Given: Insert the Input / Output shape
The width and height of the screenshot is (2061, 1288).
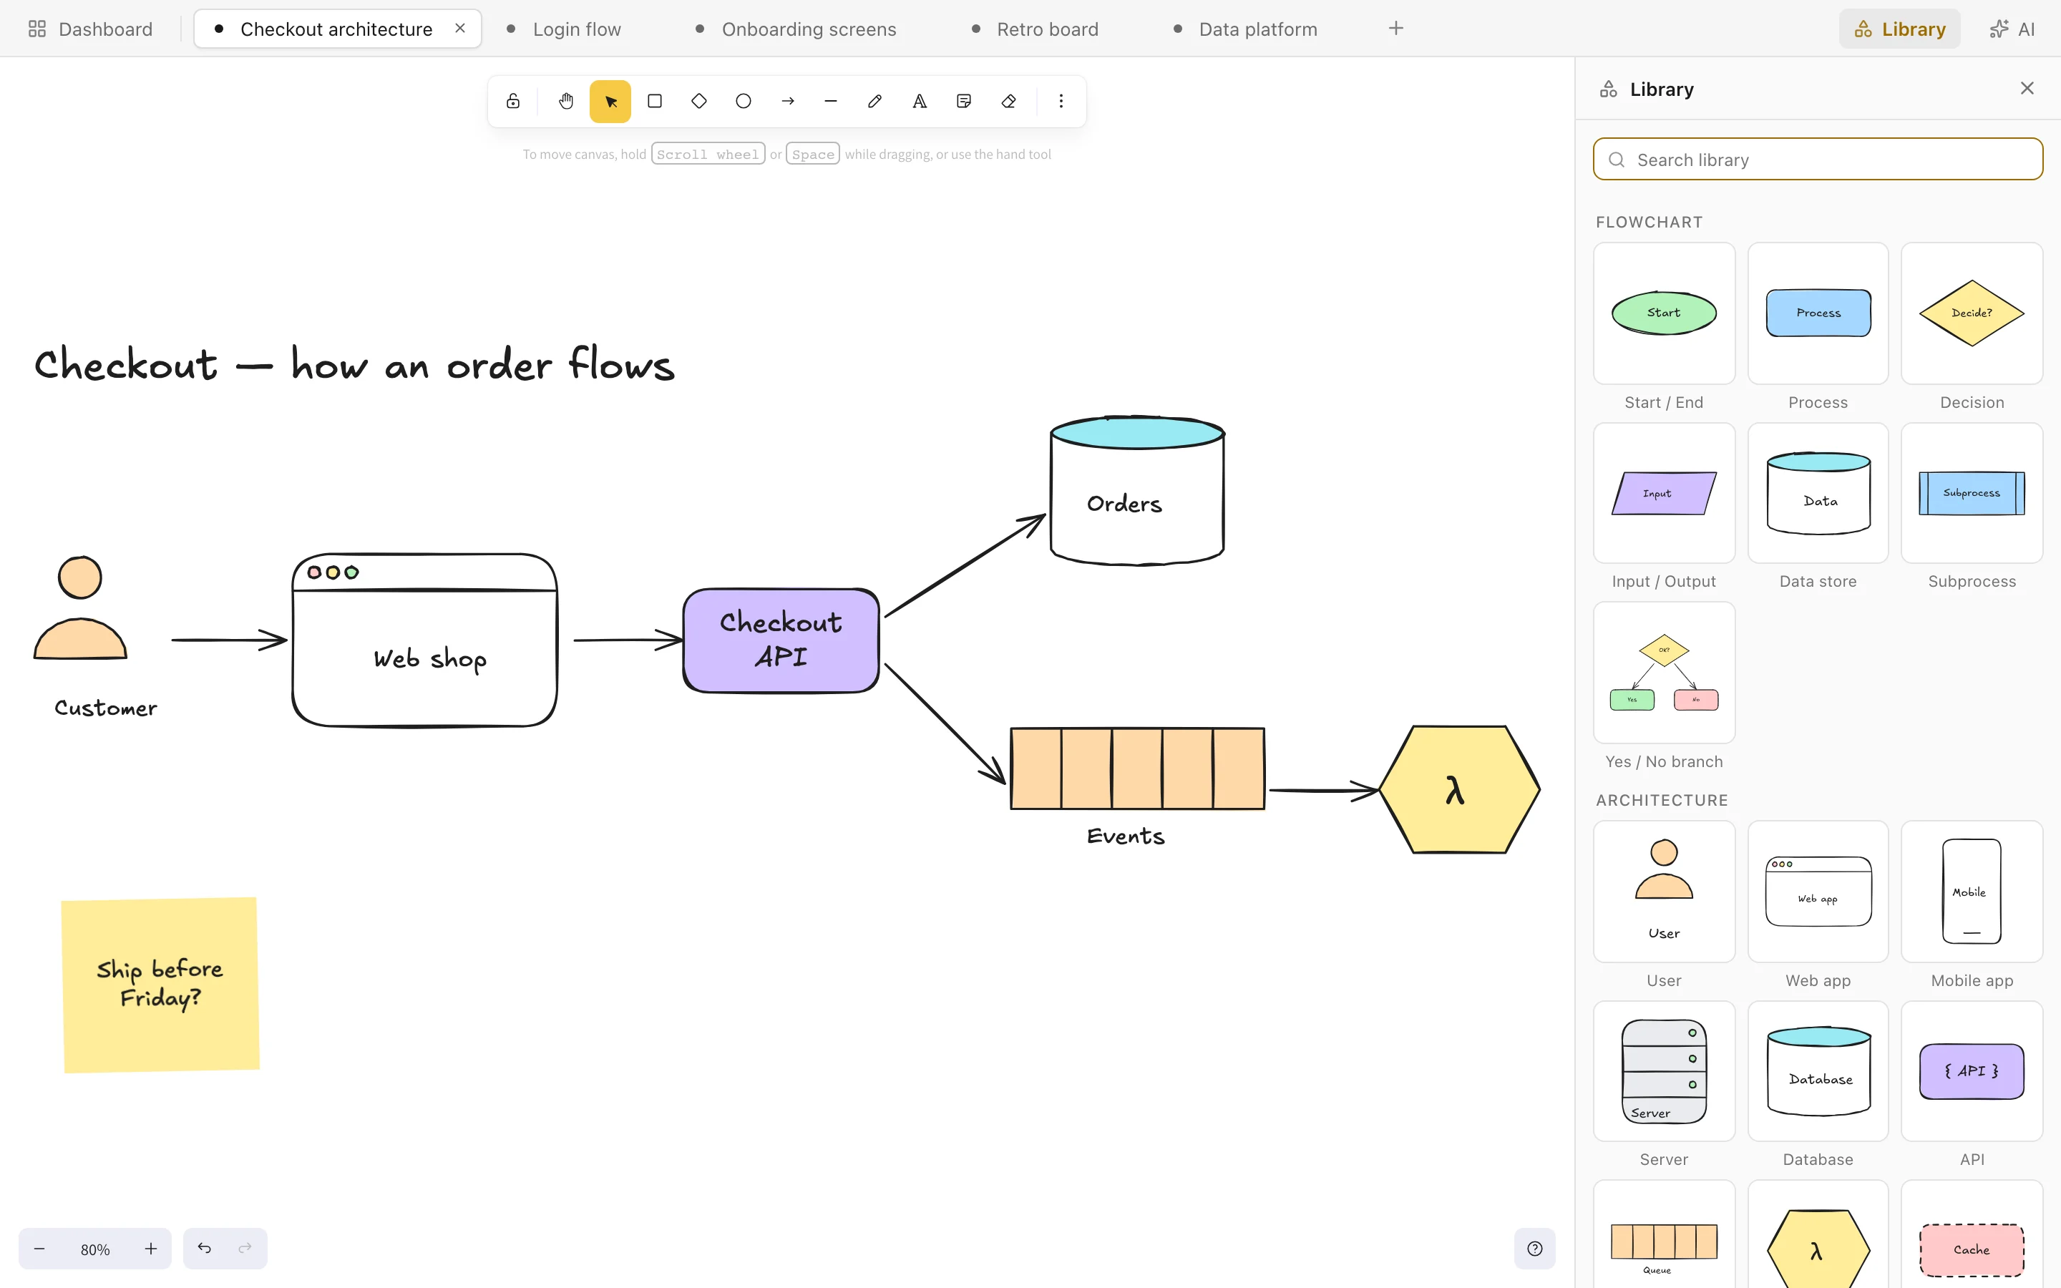Looking at the screenshot, I should point(1663,493).
